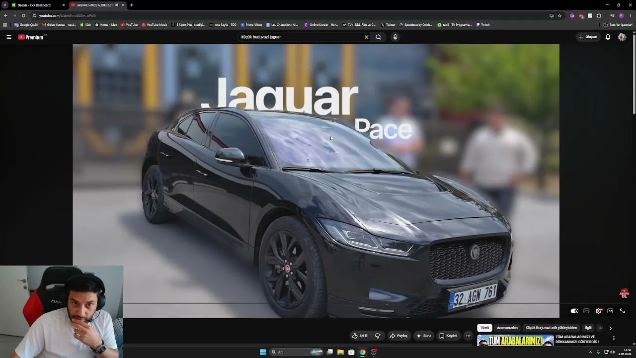The width and height of the screenshot is (636, 358).
Task: Toggle autoplay switch in the player
Action: [x=574, y=311]
